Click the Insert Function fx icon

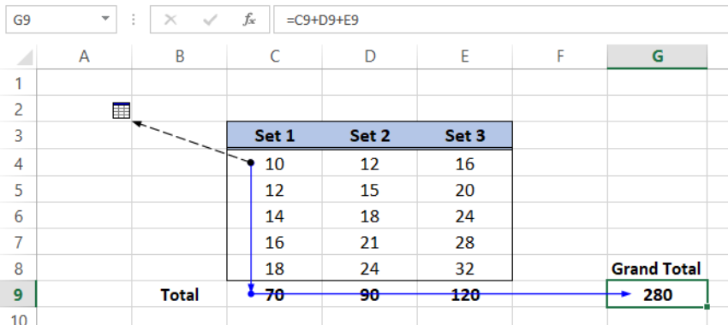[x=249, y=20]
